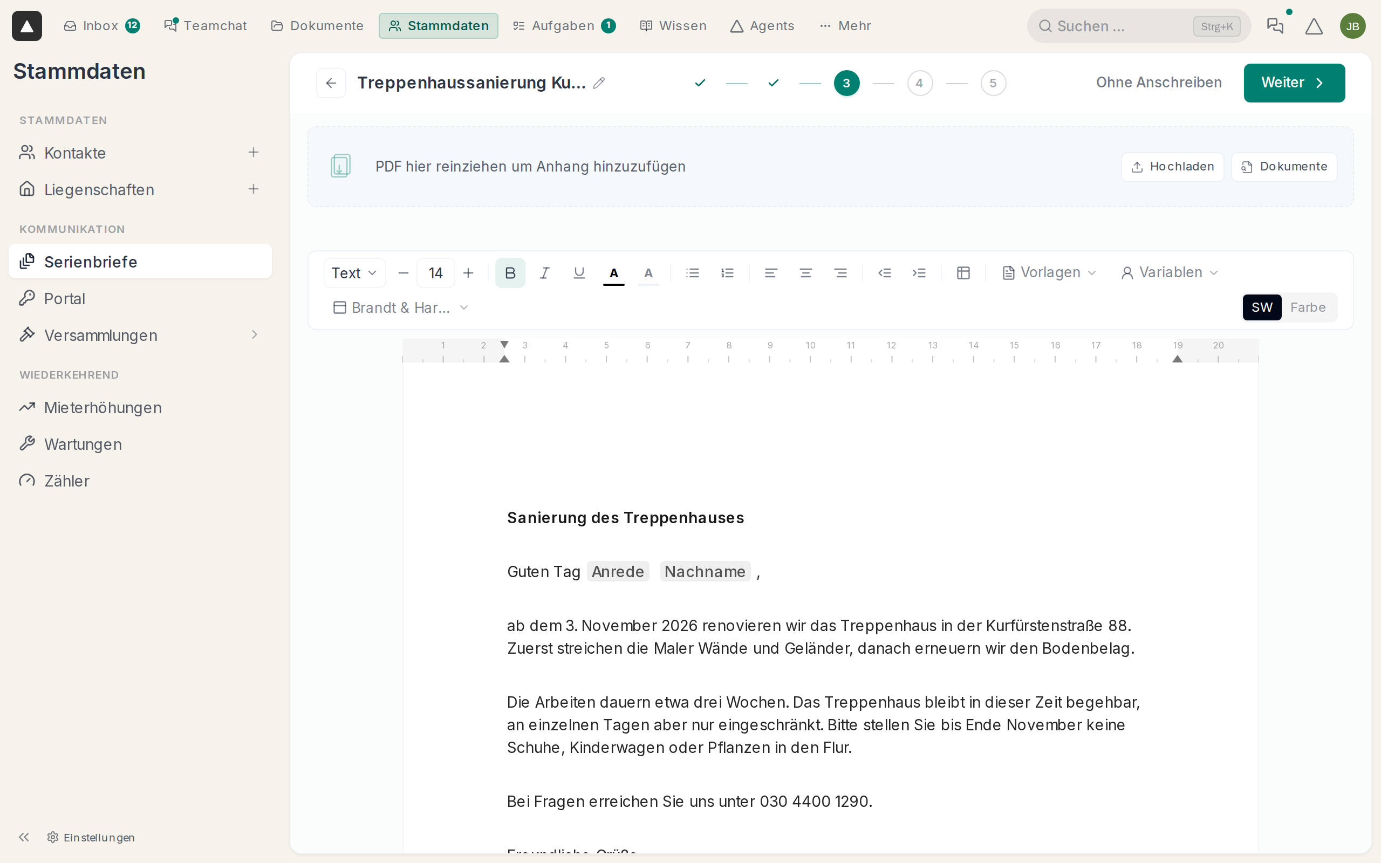Image resolution: width=1381 pixels, height=863 pixels.
Task: Align text right
Action: pyautogui.click(x=840, y=273)
